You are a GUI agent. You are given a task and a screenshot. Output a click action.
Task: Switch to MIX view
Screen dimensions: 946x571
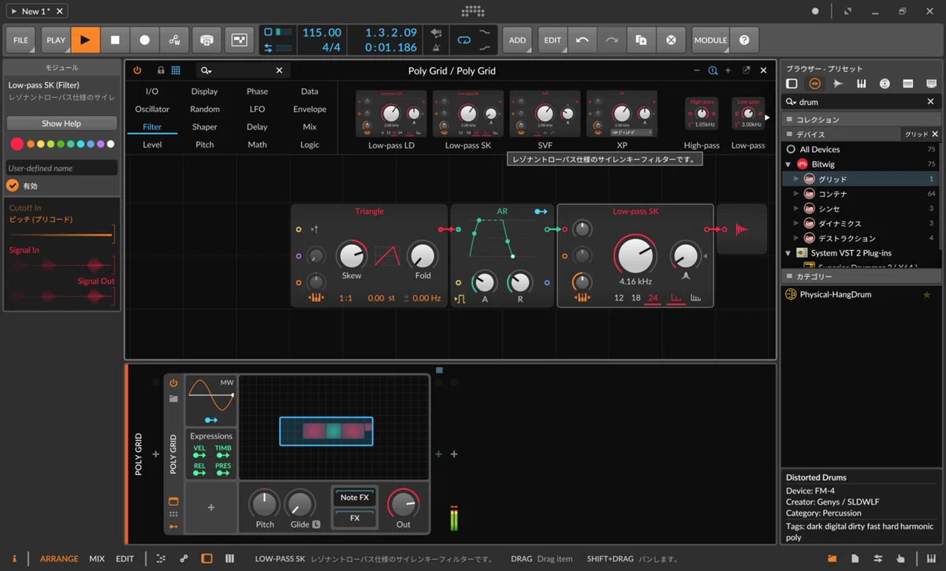pyautogui.click(x=97, y=558)
